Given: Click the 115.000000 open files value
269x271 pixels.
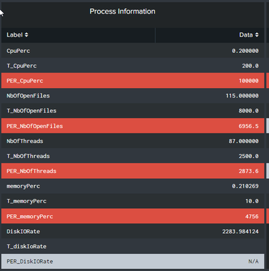Looking at the screenshot, I should [x=242, y=96].
